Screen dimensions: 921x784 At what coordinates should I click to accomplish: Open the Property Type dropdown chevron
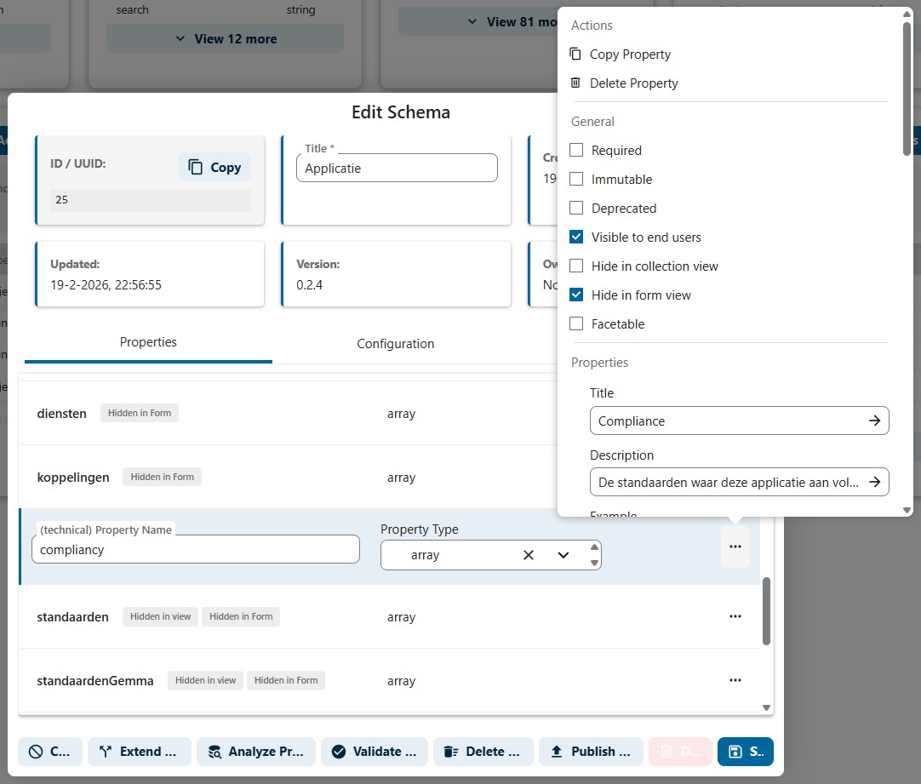click(x=563, y=555)
